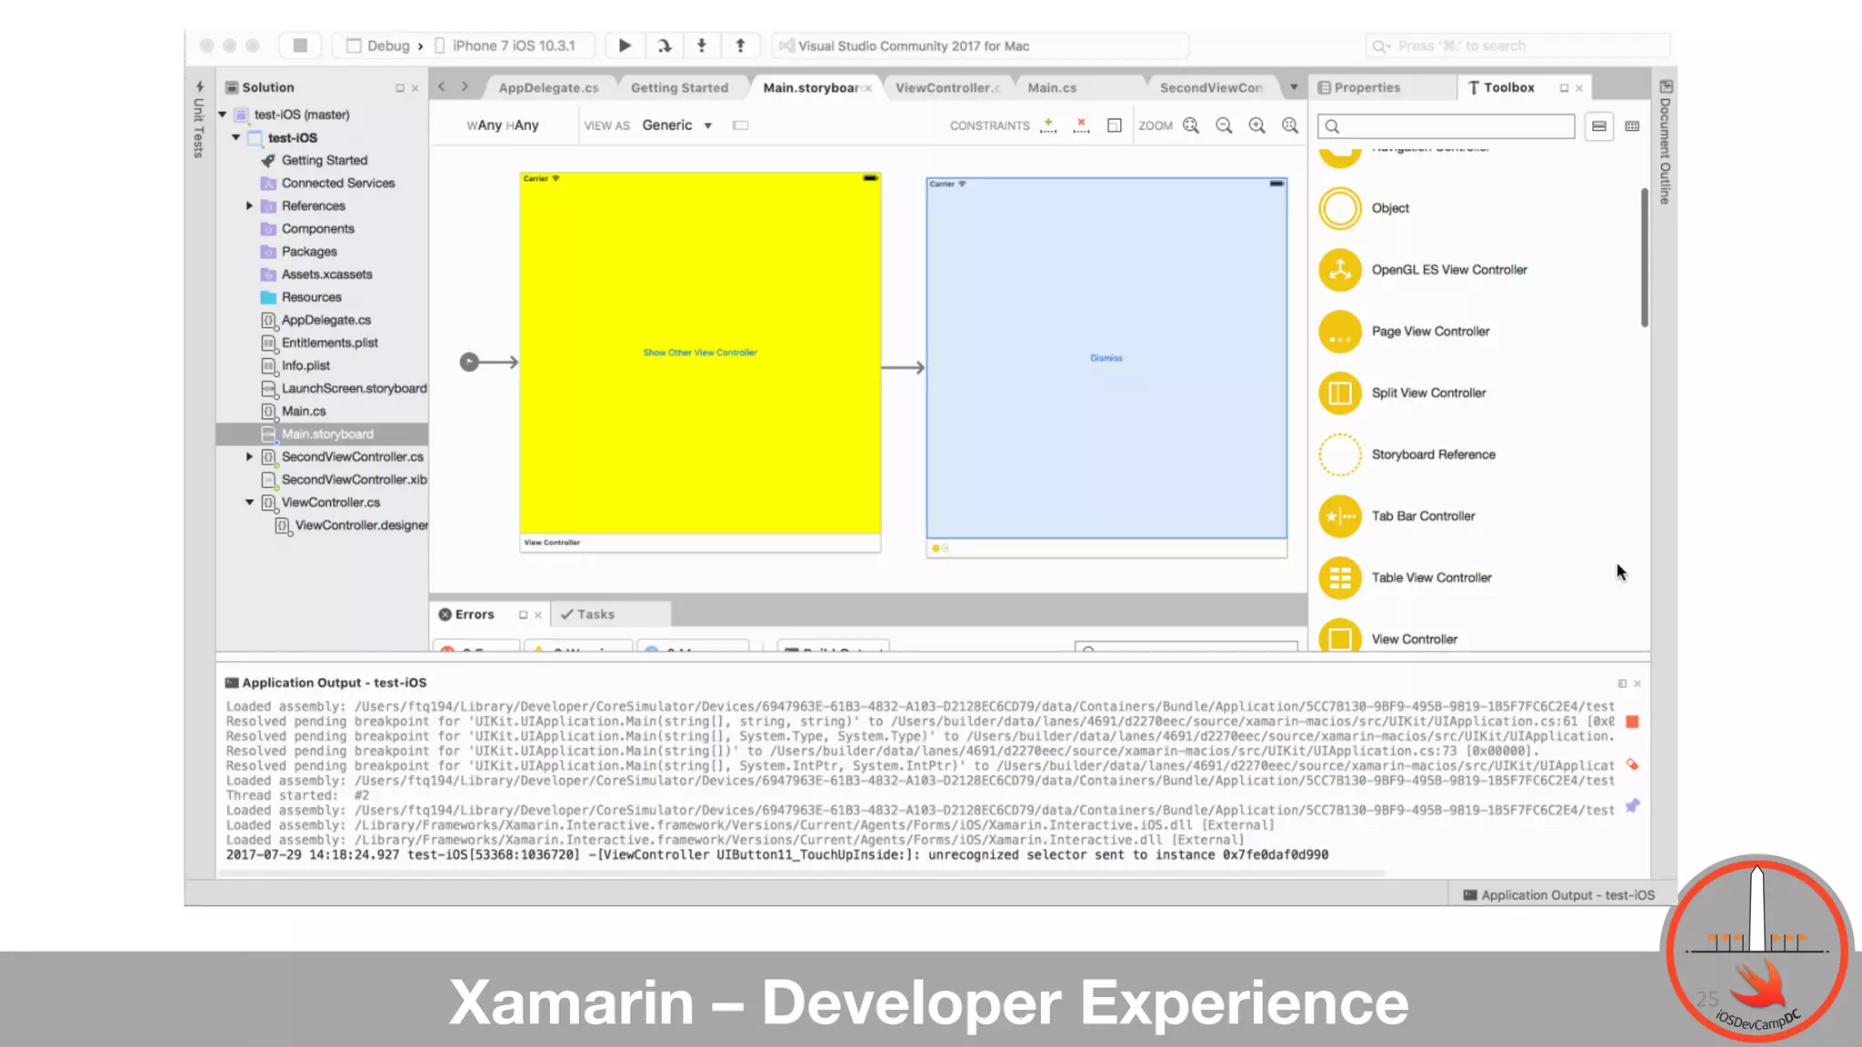The width and height of the screenshot is (1862, 1047).
Task: Click the zoom in icon
Action: 1256,125
